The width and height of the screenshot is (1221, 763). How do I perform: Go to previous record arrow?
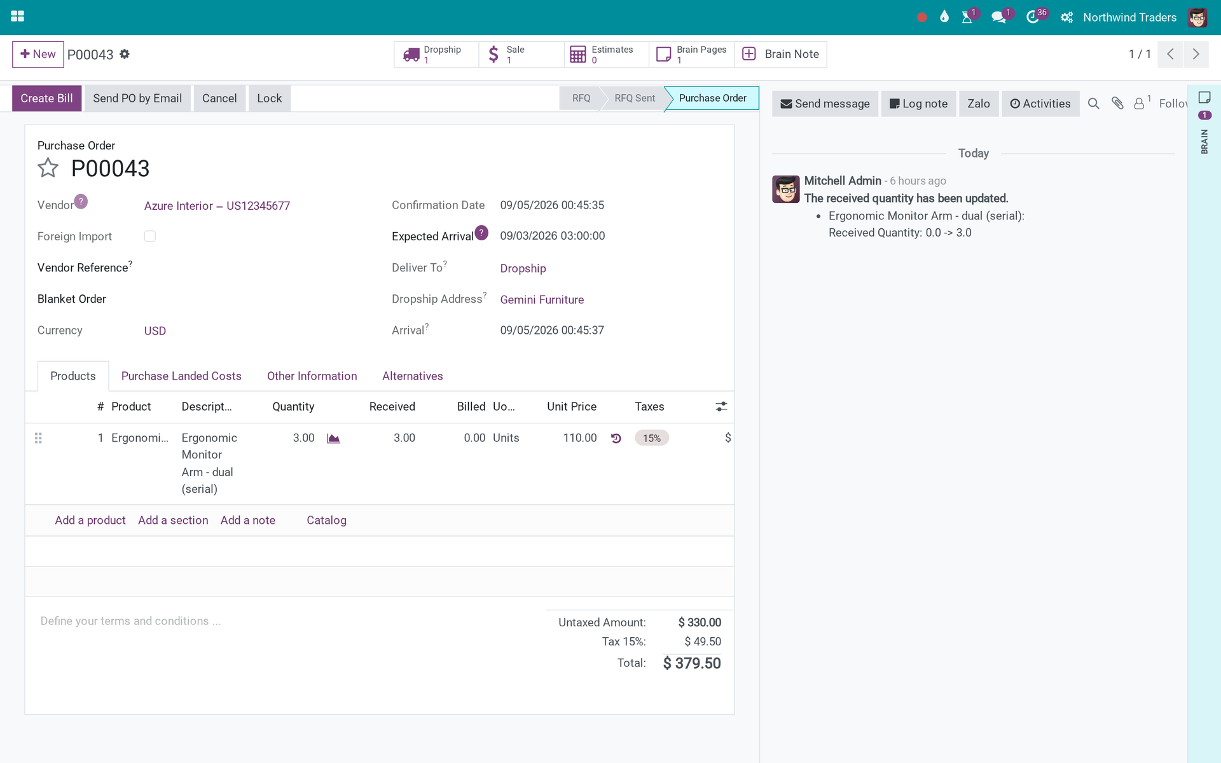coord(1170,54)
